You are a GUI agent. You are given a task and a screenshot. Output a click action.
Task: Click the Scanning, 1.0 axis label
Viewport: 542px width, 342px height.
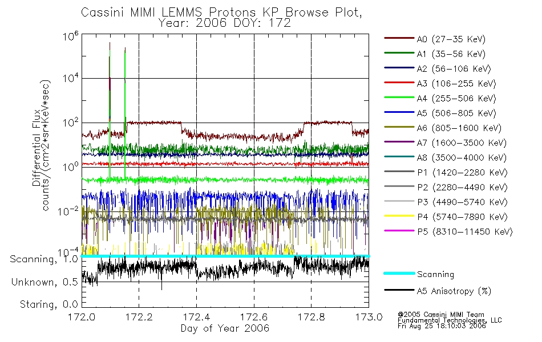pos(44,259)
